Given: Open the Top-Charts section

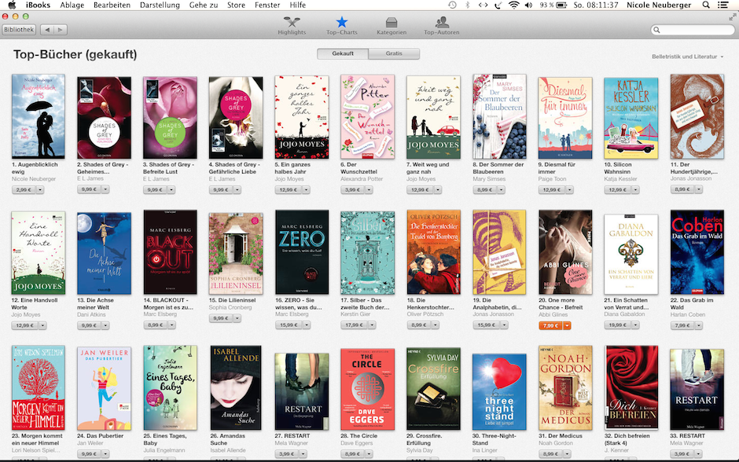Looking at the screenshot, I should click(342, 25).
